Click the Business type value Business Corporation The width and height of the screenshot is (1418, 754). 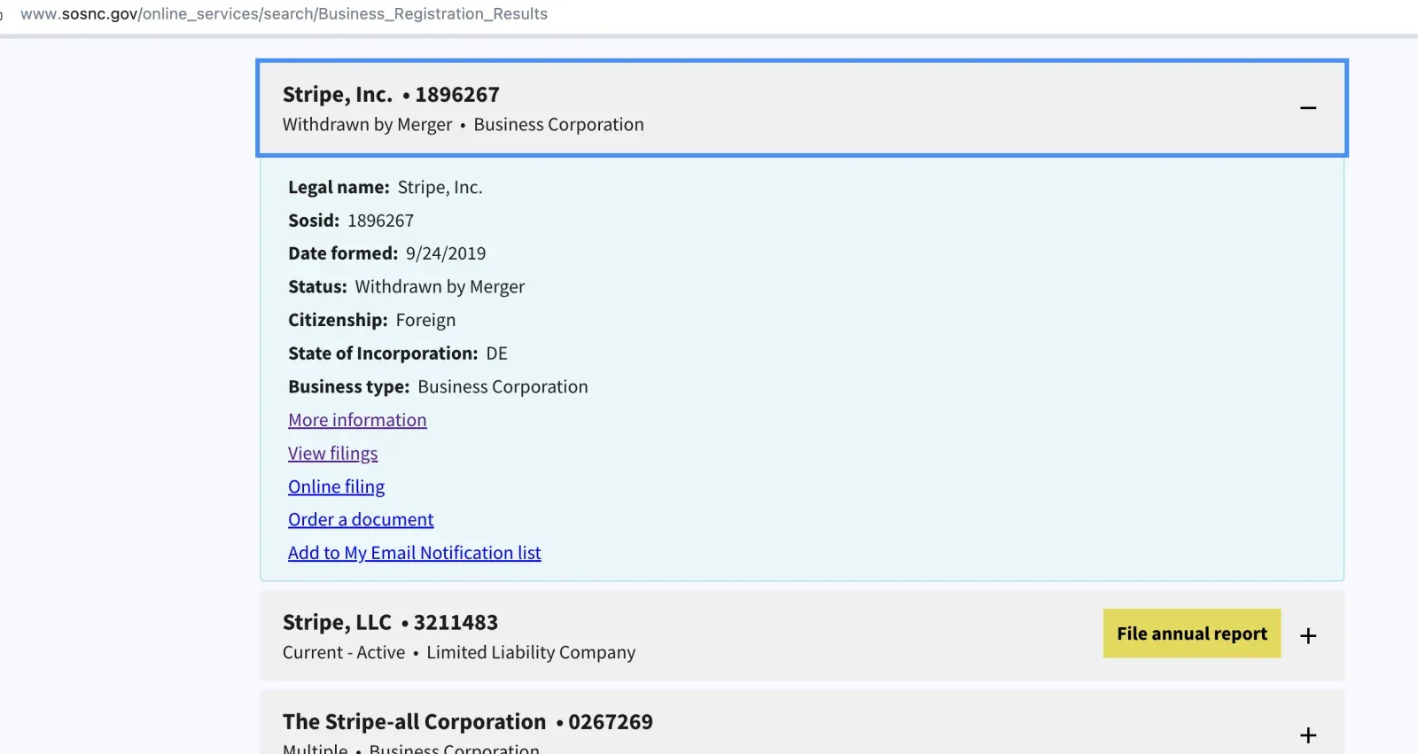(503, 387)
